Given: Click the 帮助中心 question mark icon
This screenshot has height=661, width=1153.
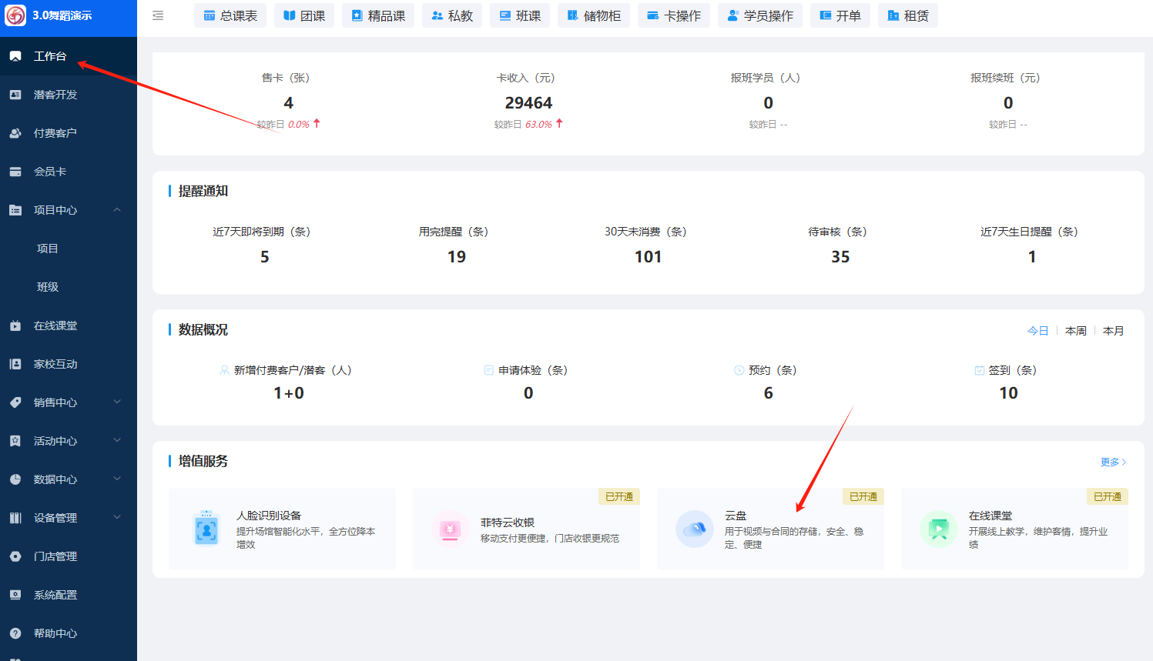Looking at the screenshot, I should (15, 633).
